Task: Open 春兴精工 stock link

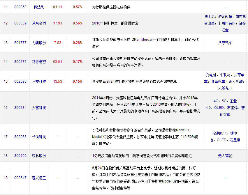Action: (x=39, y=178)
